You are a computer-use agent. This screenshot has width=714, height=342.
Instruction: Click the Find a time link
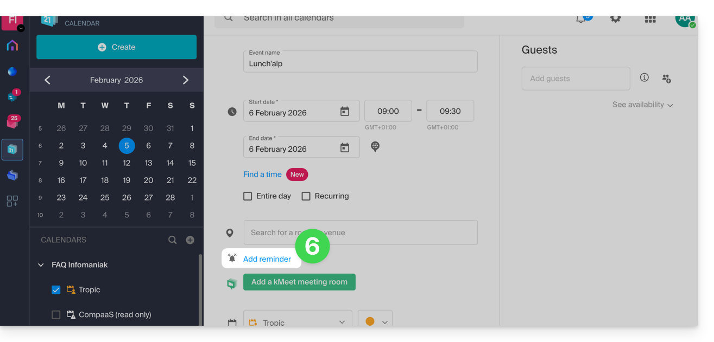[262, 175]
